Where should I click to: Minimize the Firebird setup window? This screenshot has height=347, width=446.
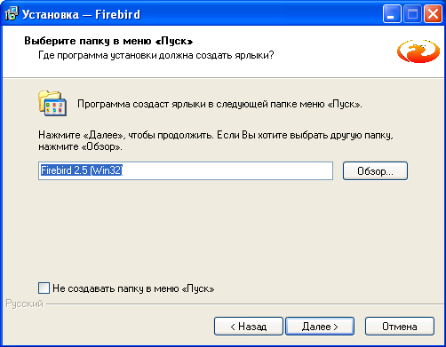click(x=392, y=14)
